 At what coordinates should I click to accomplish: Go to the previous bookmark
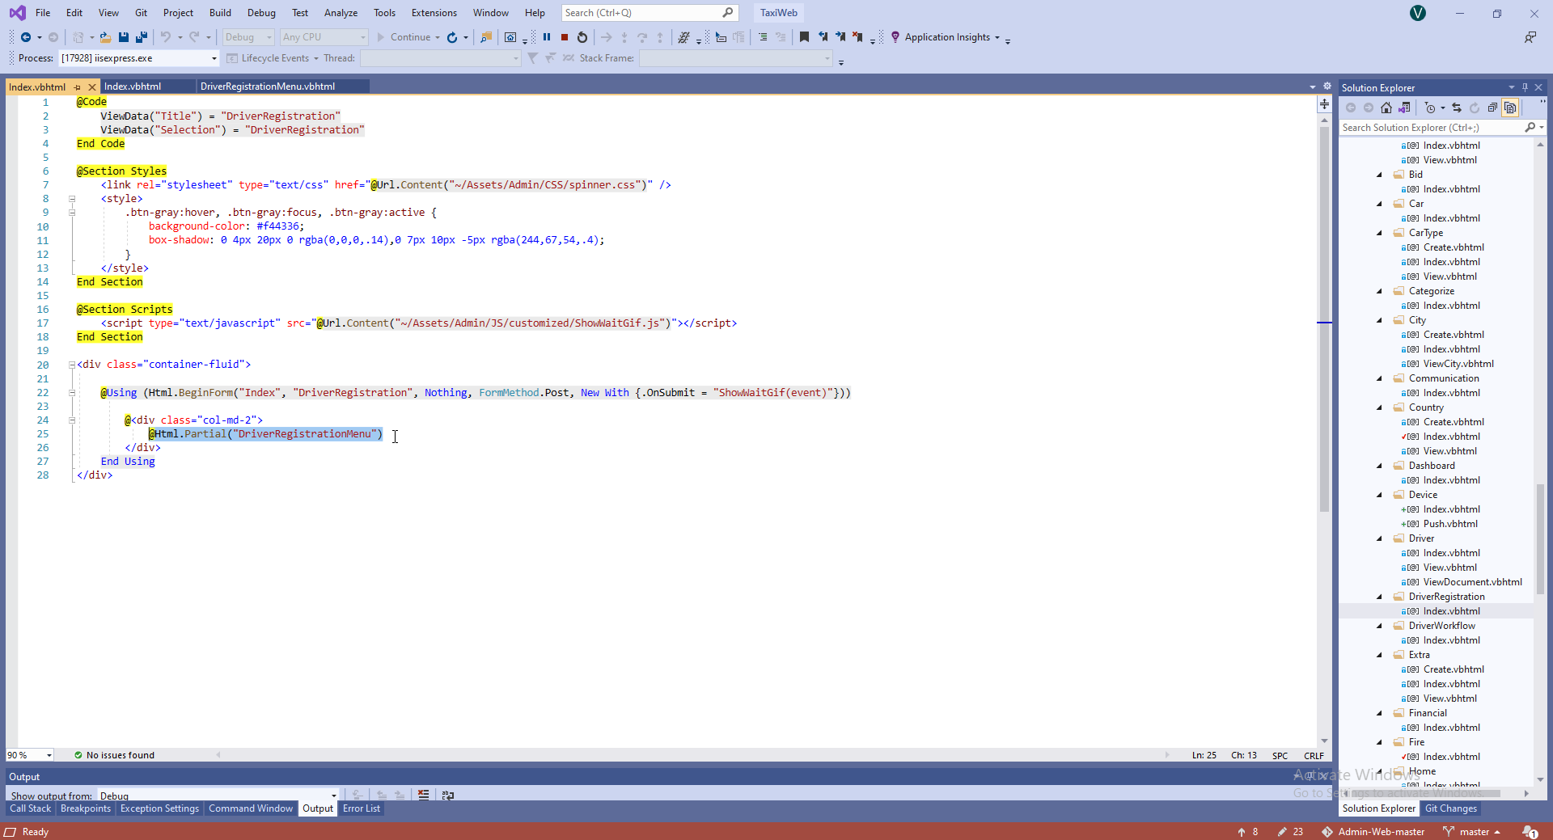pos(823,37)
